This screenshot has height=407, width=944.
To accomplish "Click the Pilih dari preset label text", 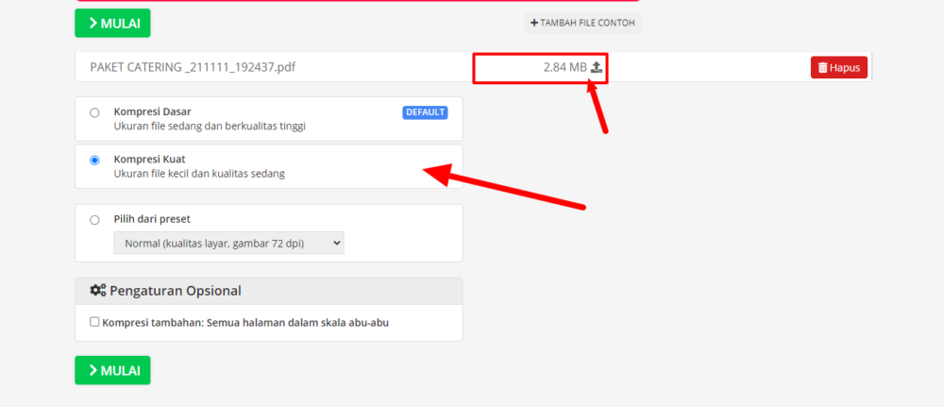I will (x=159, y=219).
